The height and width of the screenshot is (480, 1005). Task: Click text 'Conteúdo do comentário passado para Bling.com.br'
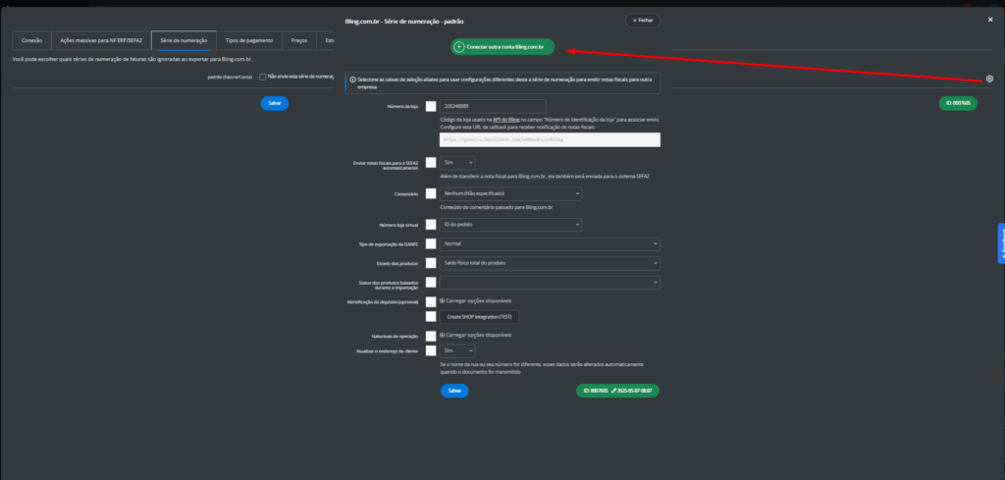tap(497, 208)
